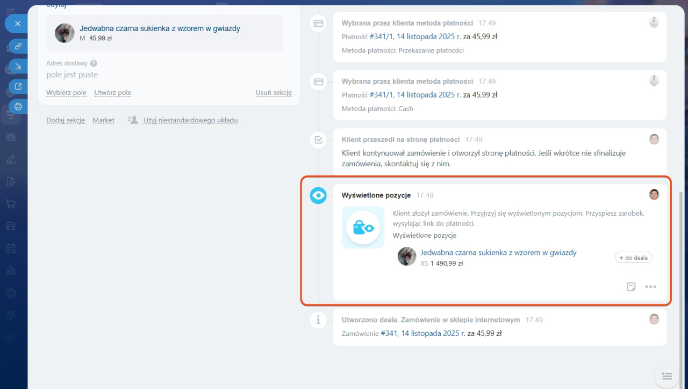Click the print icon button
Image resolution: width=688 pixels, height=389 pixels.
coord(18,107)
